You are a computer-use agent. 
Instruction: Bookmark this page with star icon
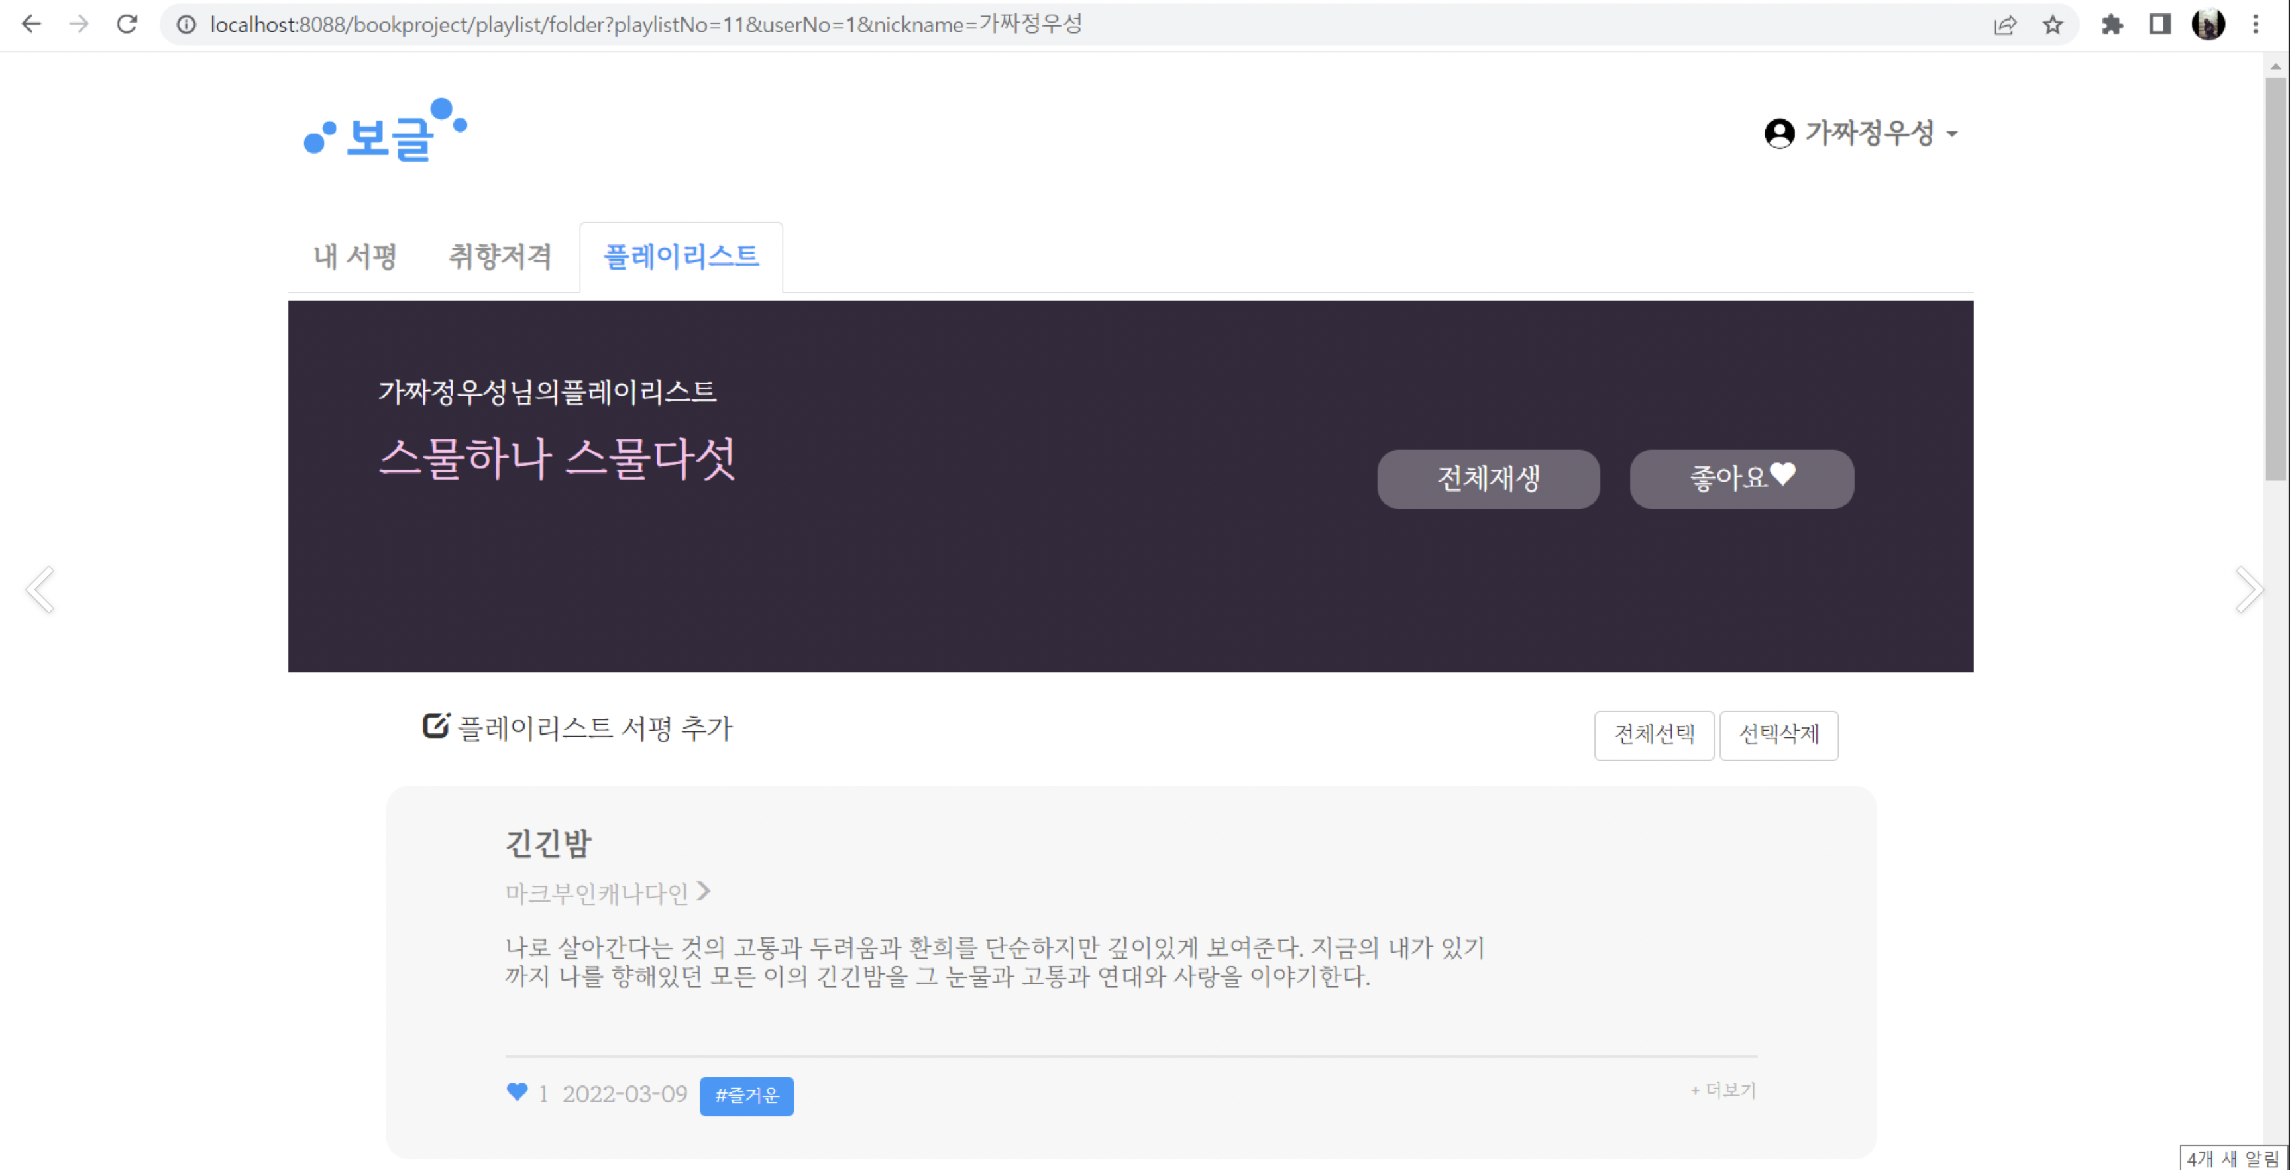pos(2053,25)
